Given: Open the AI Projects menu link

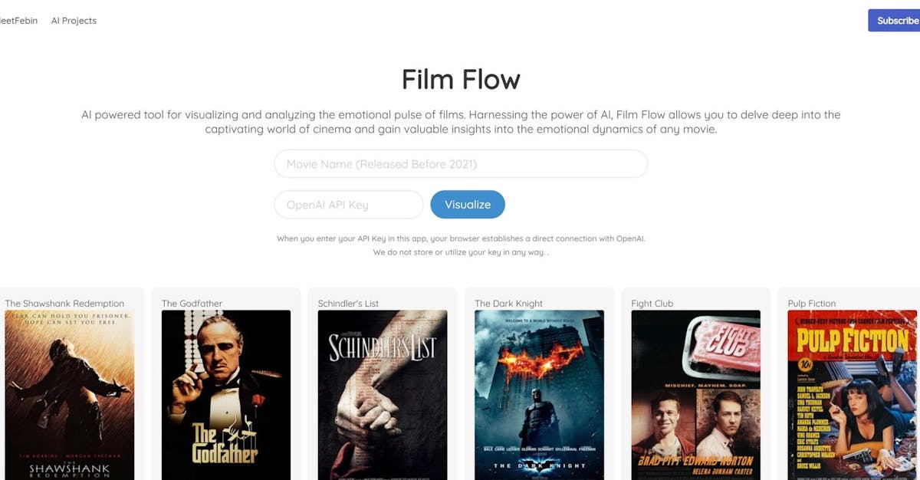Looking at the screenshot, I should [x=74, y=21].
